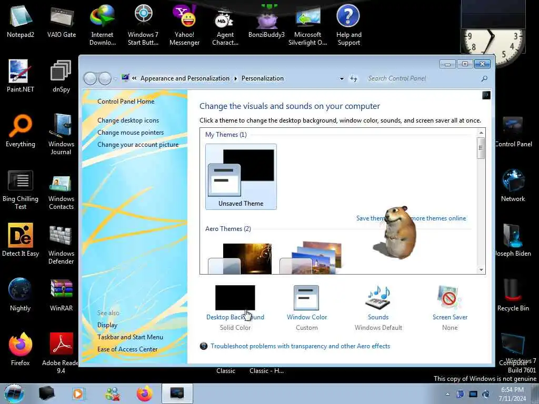
Task: Open Screen Saver settings icon
Action: click(x=450, y=298)
